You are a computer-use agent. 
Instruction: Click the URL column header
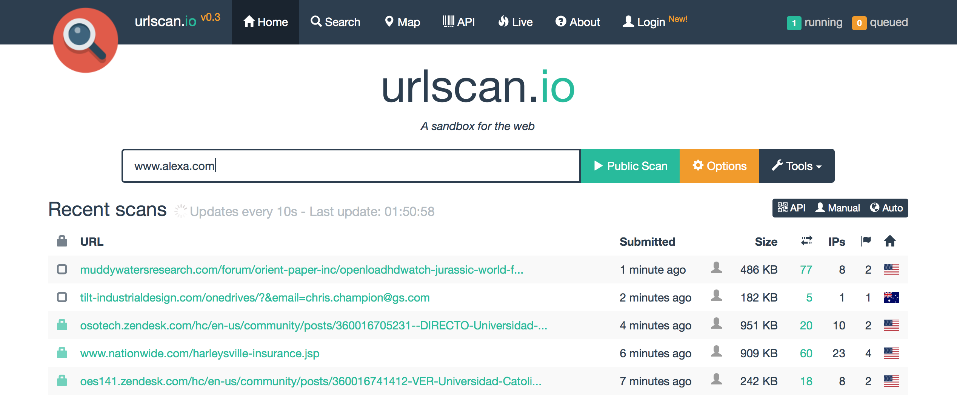(x=92, y=242)
